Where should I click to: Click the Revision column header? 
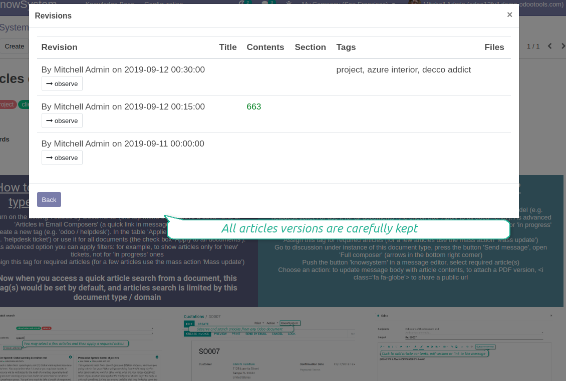59,47
